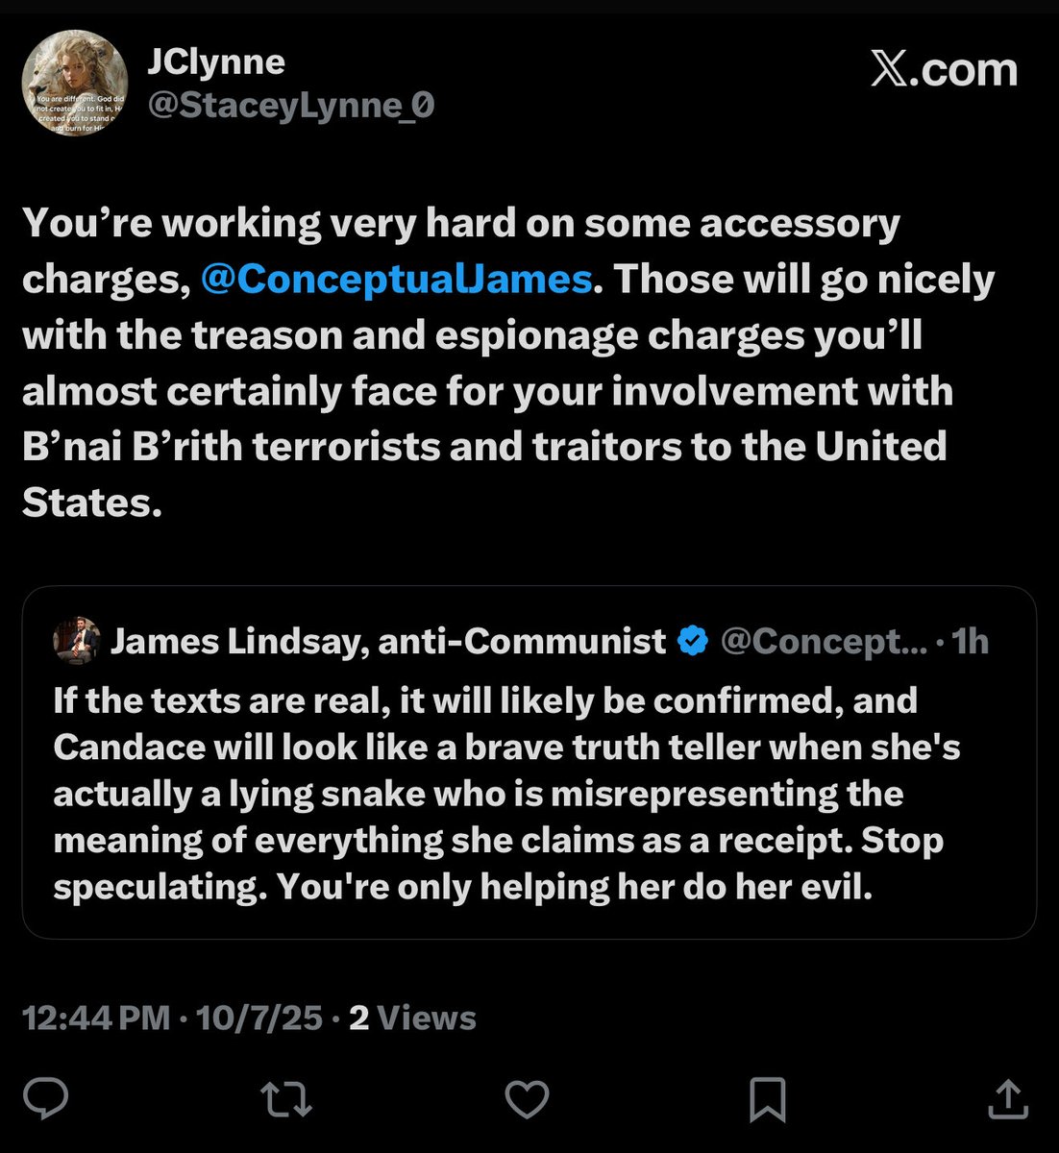Click James Lindsay's small avatar
The width and height of the screenshot is (1059, 1153).
[77, 641]
